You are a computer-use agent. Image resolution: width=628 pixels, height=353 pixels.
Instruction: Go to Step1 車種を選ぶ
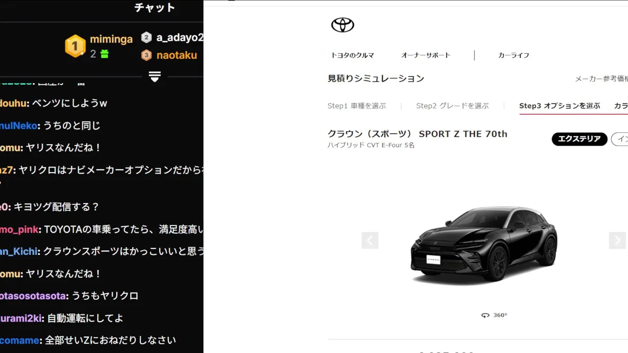point(357,106)
